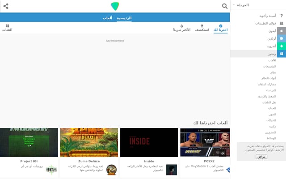Click the ويندوز sidebar item

point(258,54)
